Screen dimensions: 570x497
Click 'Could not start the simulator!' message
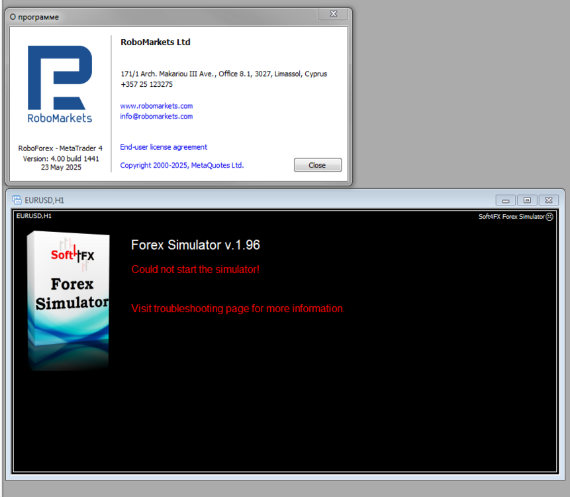195,269
